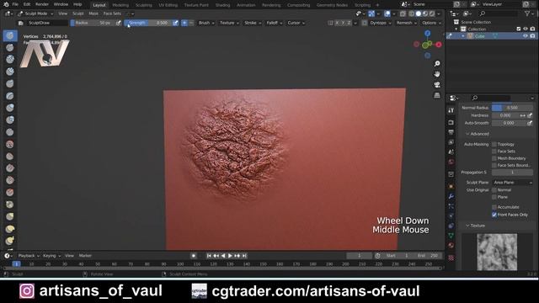This screenshot has width=539, height=303.
Task: Select wireframe viewport shading mode
Action: point(412,13)
